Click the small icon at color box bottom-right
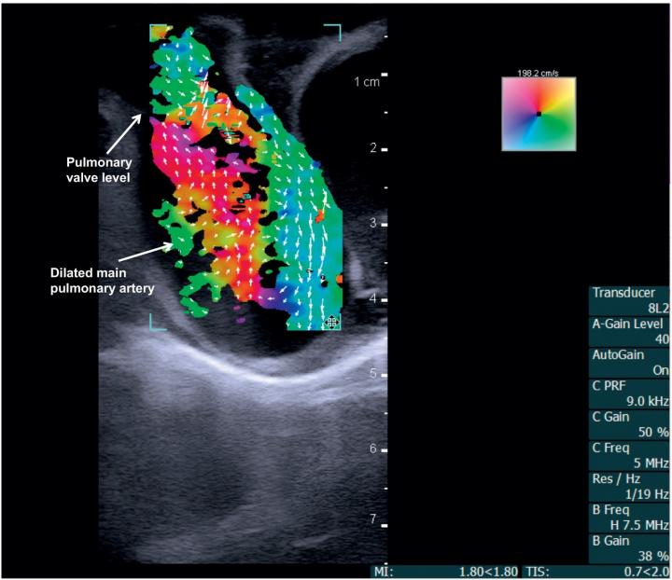 [331, 323]
